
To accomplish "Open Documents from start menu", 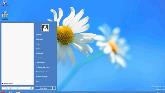I will [x=39, y=39].
